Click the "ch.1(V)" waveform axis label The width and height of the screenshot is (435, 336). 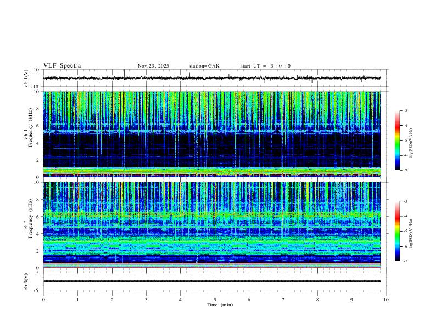pos(26,78)
